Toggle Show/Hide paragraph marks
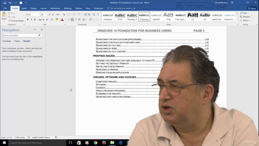 tap(98, 15)
